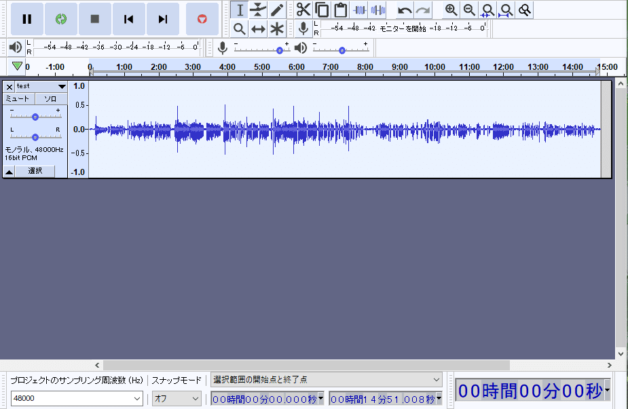
Task: Click the large audio position time display
Action: click(530, 391)
